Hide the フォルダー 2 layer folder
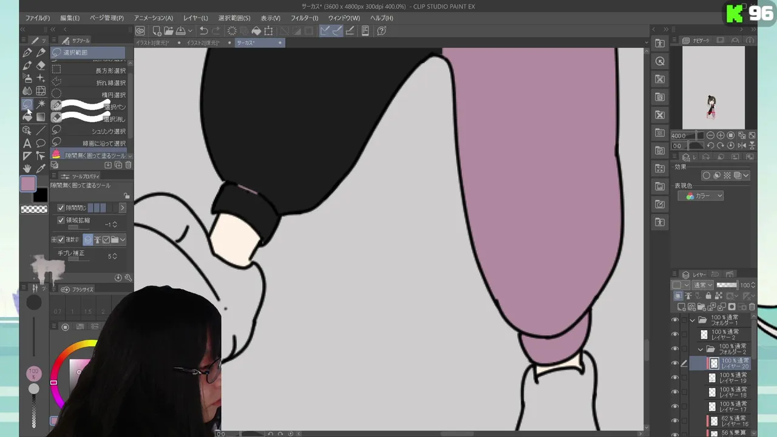This screenshot has width=777, height=437. point(675,349)
